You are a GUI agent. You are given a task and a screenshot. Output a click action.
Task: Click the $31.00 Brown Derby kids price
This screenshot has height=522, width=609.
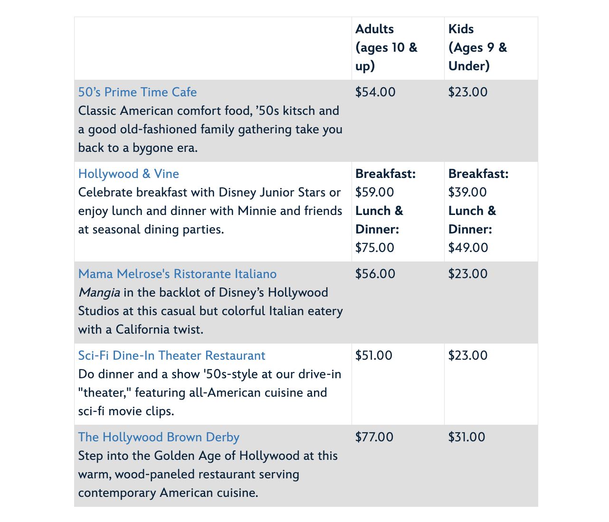(x=466, y=437)
